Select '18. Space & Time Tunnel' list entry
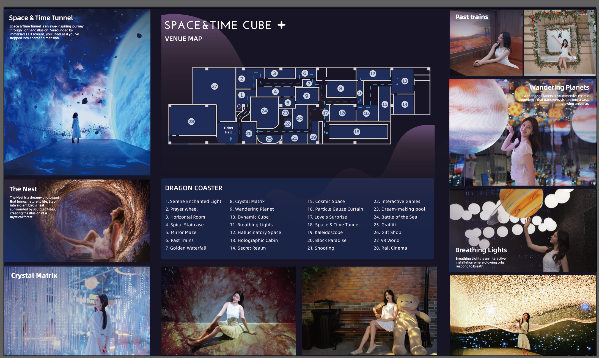 (333, 225)
